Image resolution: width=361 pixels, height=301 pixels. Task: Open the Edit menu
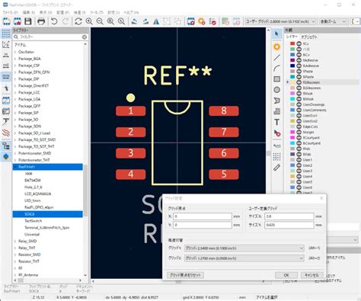[x=29, y=12]
